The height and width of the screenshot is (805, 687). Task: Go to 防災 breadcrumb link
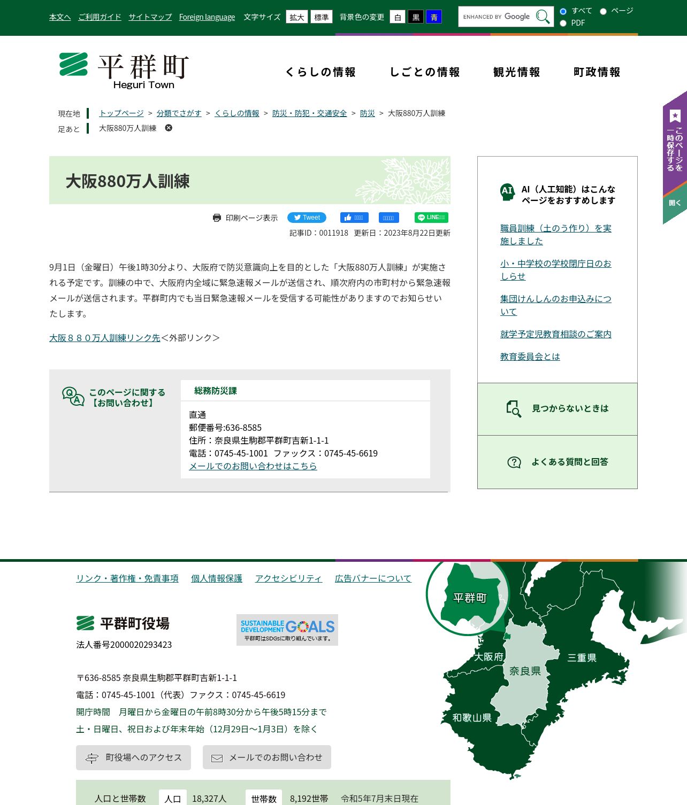[368, 113]
